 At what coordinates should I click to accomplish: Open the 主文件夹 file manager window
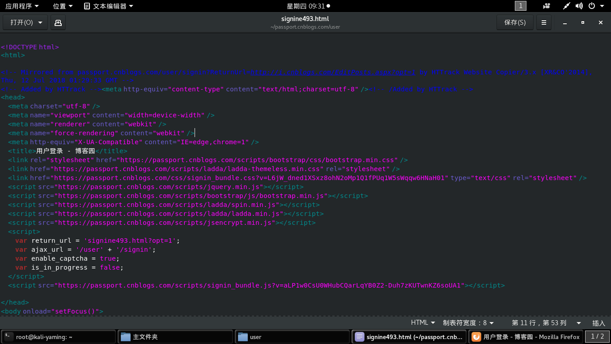(x=175, y=337)
